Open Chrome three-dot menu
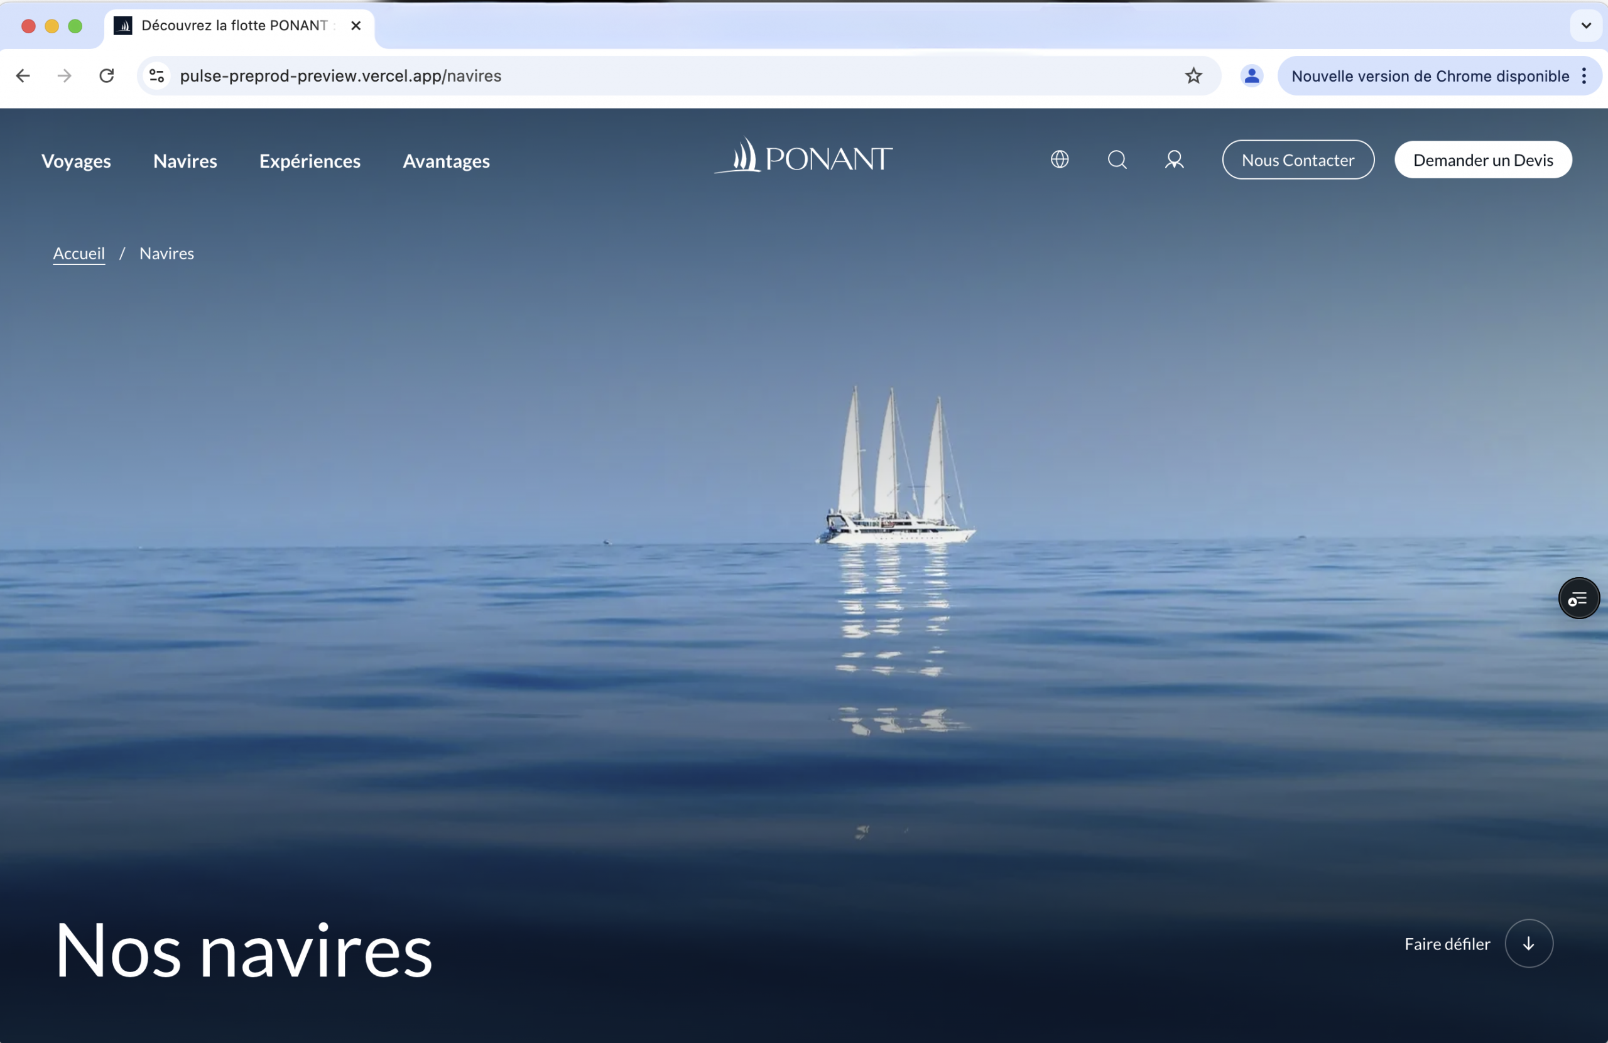This screenshot has height=1043, width=1608. 1584,75
